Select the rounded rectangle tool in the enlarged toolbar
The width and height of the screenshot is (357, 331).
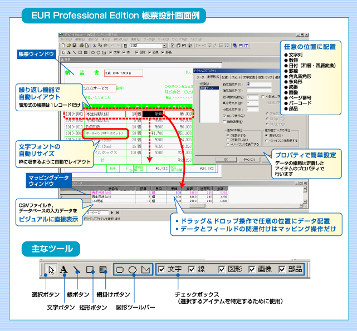tap(120, 270)
